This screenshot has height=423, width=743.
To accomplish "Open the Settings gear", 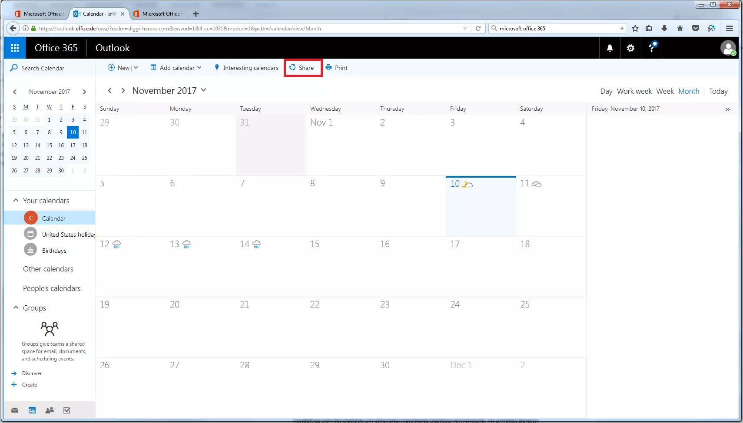I will (630, 48).
